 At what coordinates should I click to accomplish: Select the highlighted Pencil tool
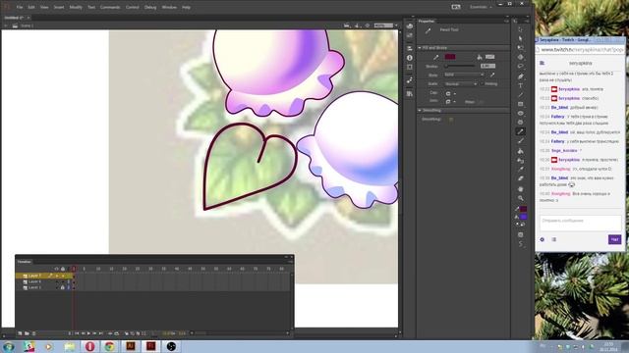(x=520, y=131)
